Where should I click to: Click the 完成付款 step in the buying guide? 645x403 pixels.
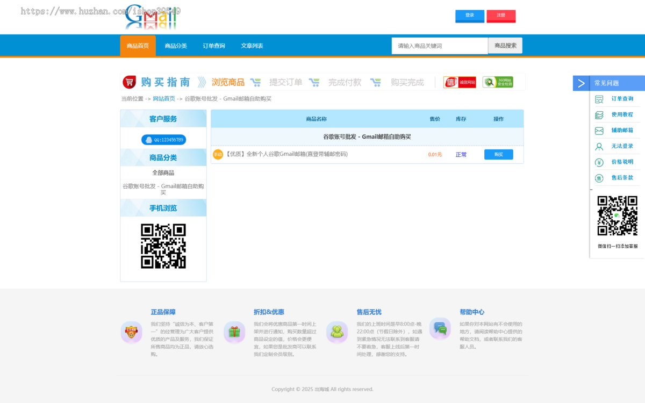345,82
